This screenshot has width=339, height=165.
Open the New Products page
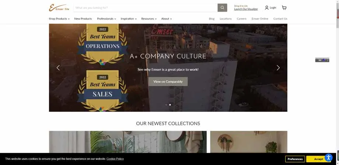83,19
